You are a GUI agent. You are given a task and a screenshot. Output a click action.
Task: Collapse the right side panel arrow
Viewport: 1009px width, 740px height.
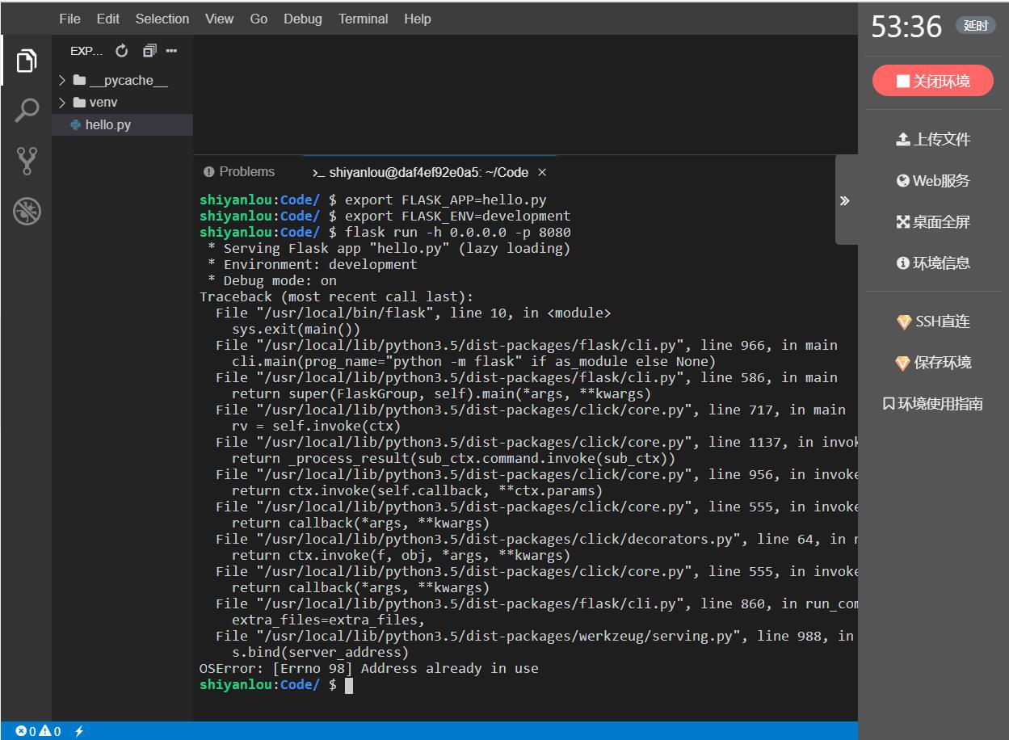pyautogui.click(x=845, y=200)
